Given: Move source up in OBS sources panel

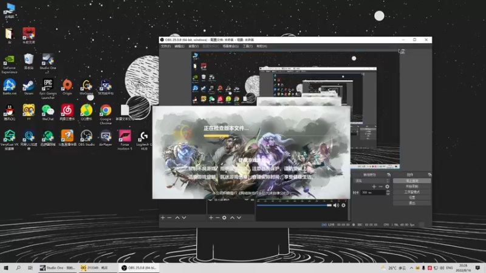Looking at the screenshot, I should pos(232,218).
